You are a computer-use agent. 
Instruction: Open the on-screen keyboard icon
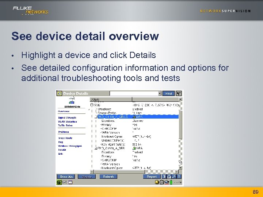[65, 182]
